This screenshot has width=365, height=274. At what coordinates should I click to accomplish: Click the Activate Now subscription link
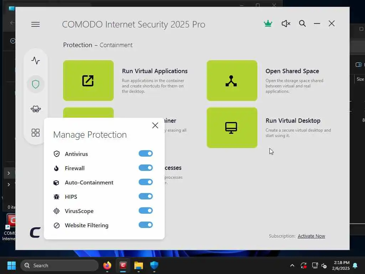311,236
